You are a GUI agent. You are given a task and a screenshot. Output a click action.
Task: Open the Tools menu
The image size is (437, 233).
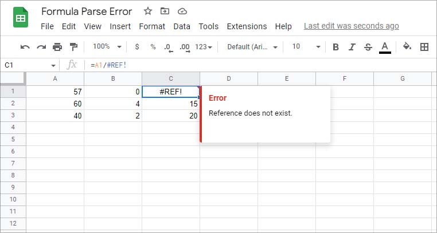click(209, 26)
